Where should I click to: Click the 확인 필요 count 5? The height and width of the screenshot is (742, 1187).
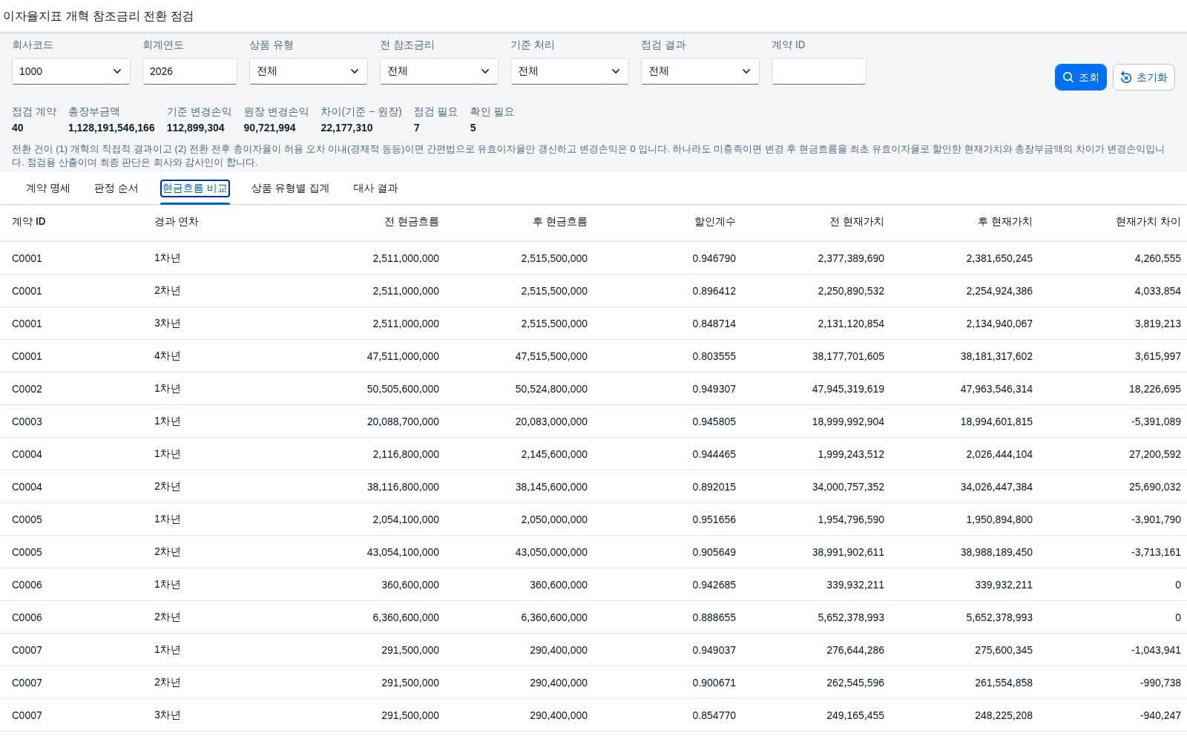[x=473, y=128]
